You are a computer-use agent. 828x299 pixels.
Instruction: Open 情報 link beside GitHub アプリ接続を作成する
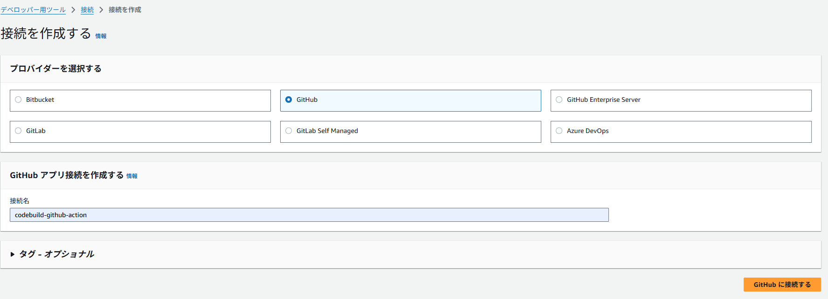point(132,176)
